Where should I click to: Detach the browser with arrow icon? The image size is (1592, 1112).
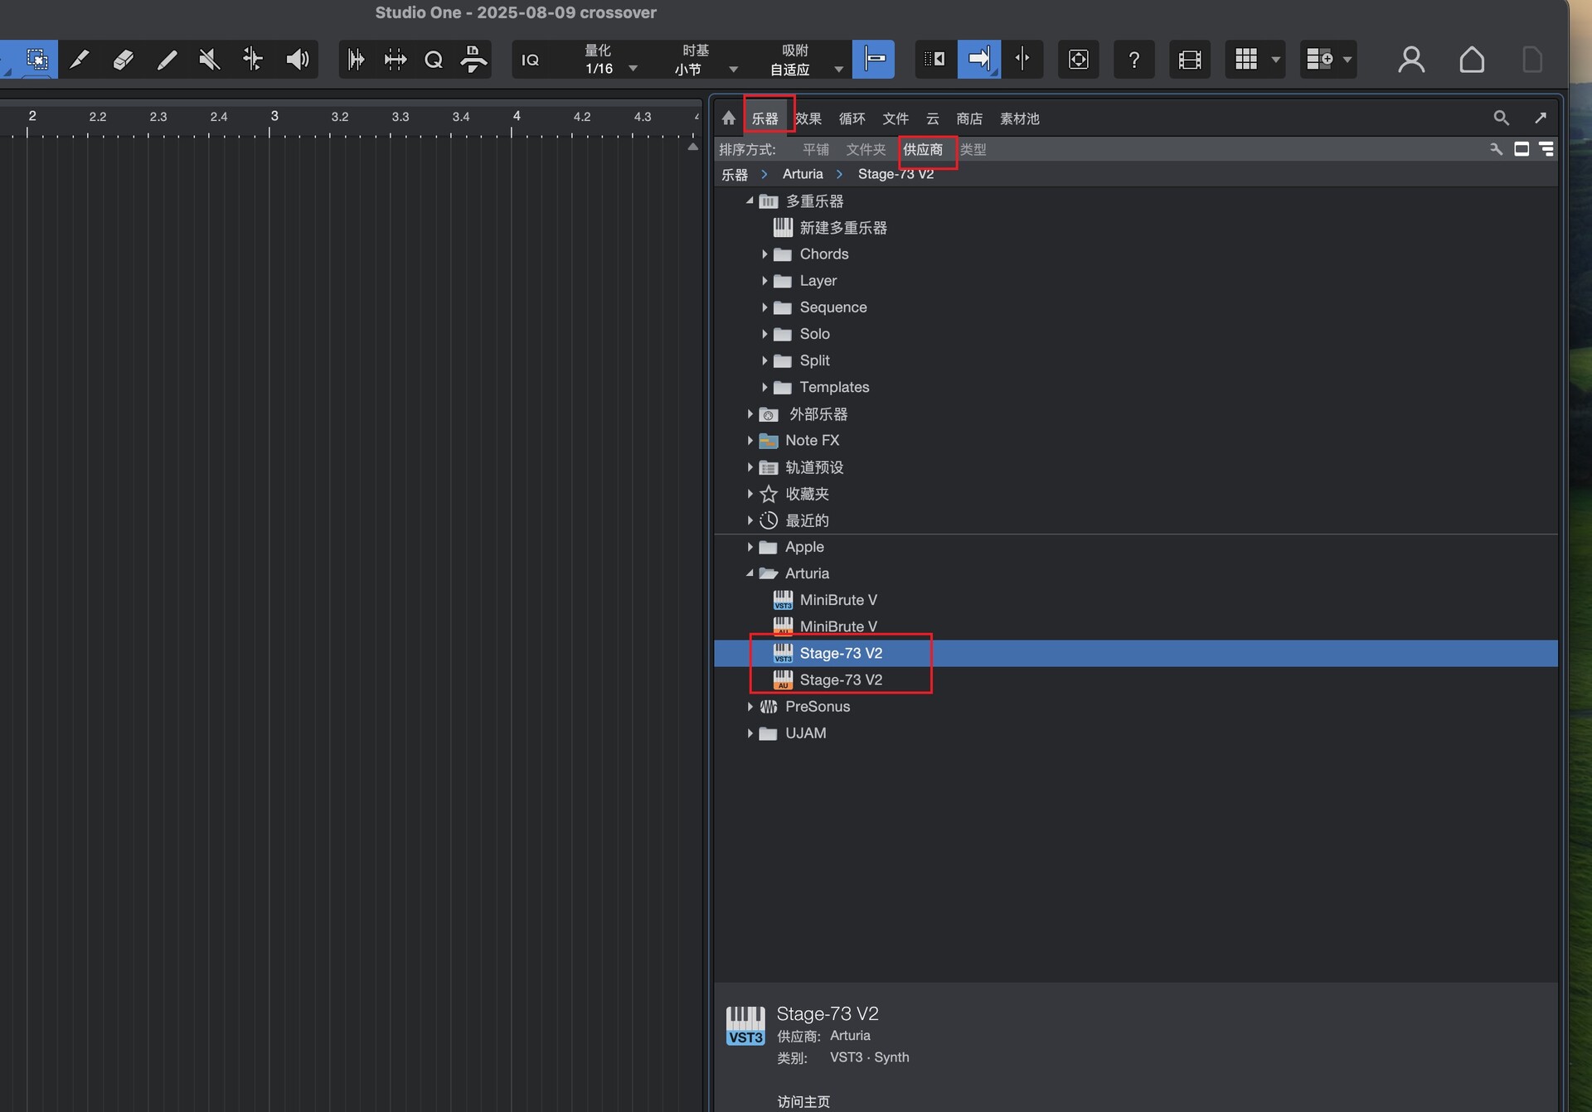click(1541, 118)
